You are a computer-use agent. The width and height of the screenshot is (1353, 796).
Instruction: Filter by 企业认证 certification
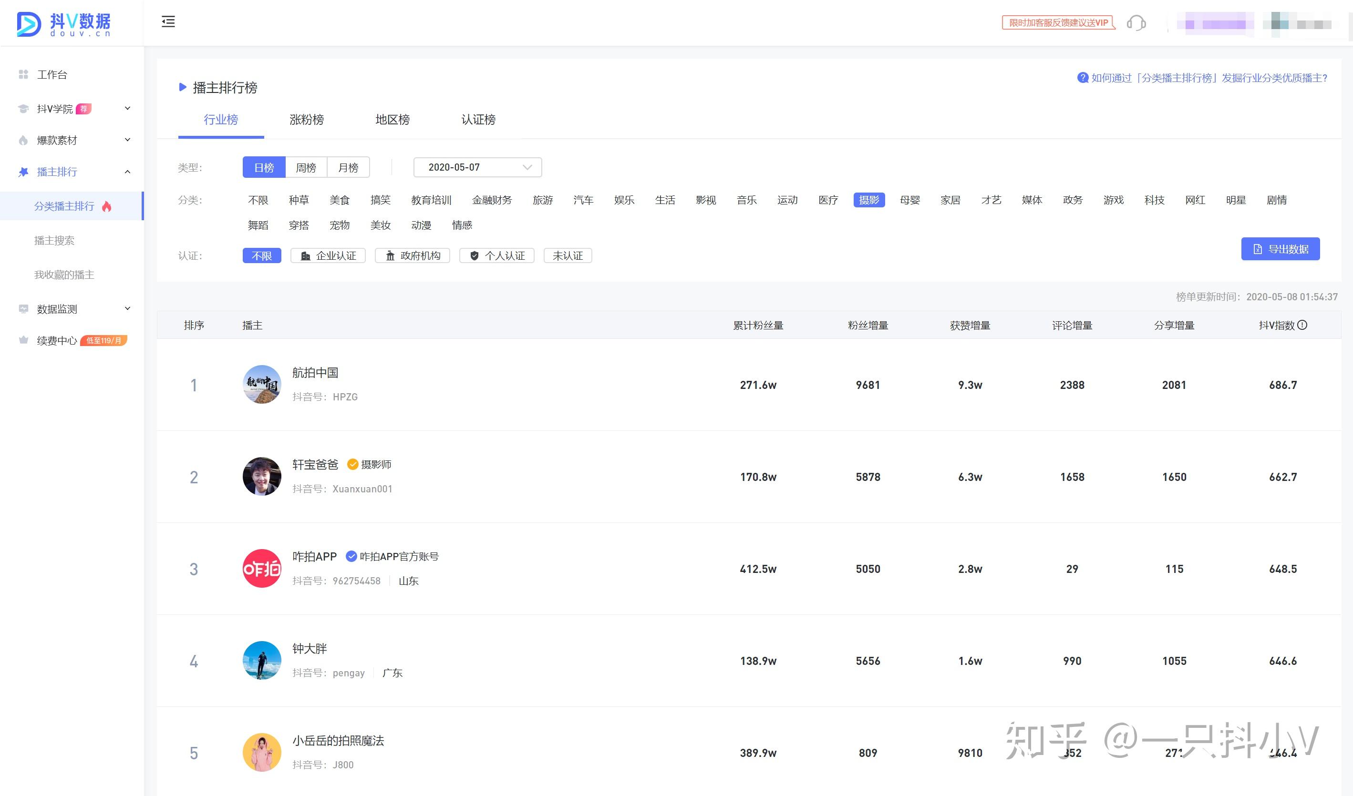click(328, 255)
